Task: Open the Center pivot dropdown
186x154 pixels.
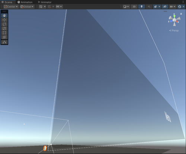Action: [11, 7]
